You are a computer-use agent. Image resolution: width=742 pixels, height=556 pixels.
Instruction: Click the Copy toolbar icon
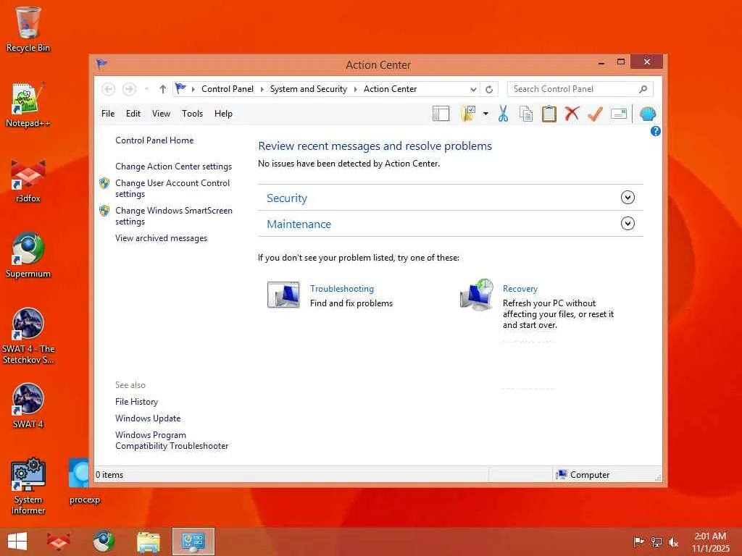[x=526, y=114]
